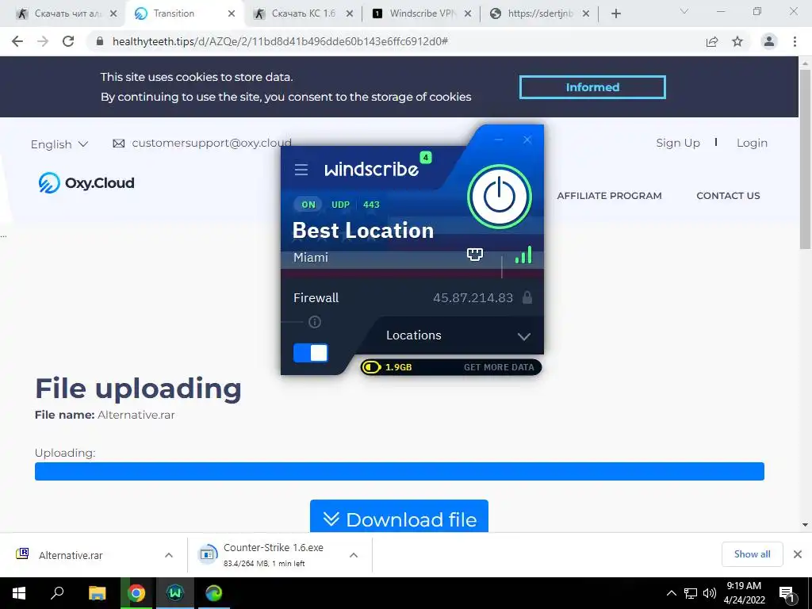Open a new browser tab

point(615,13)
